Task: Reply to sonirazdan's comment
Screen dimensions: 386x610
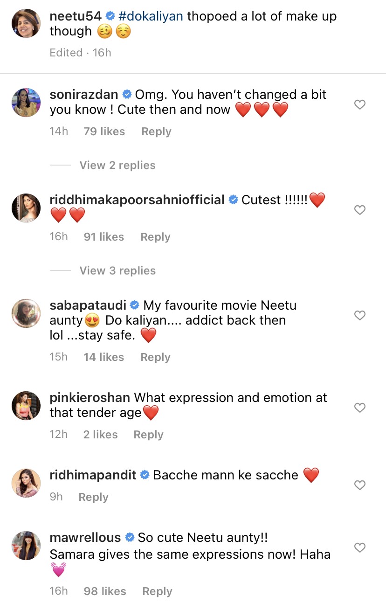Action: (x=156, y=132)
